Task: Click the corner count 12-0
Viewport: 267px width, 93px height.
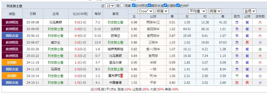Action: pyautogui.click(x=97, y=43)
